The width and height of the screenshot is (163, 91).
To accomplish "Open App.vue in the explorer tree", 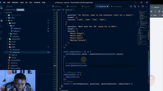I will 14,55.
